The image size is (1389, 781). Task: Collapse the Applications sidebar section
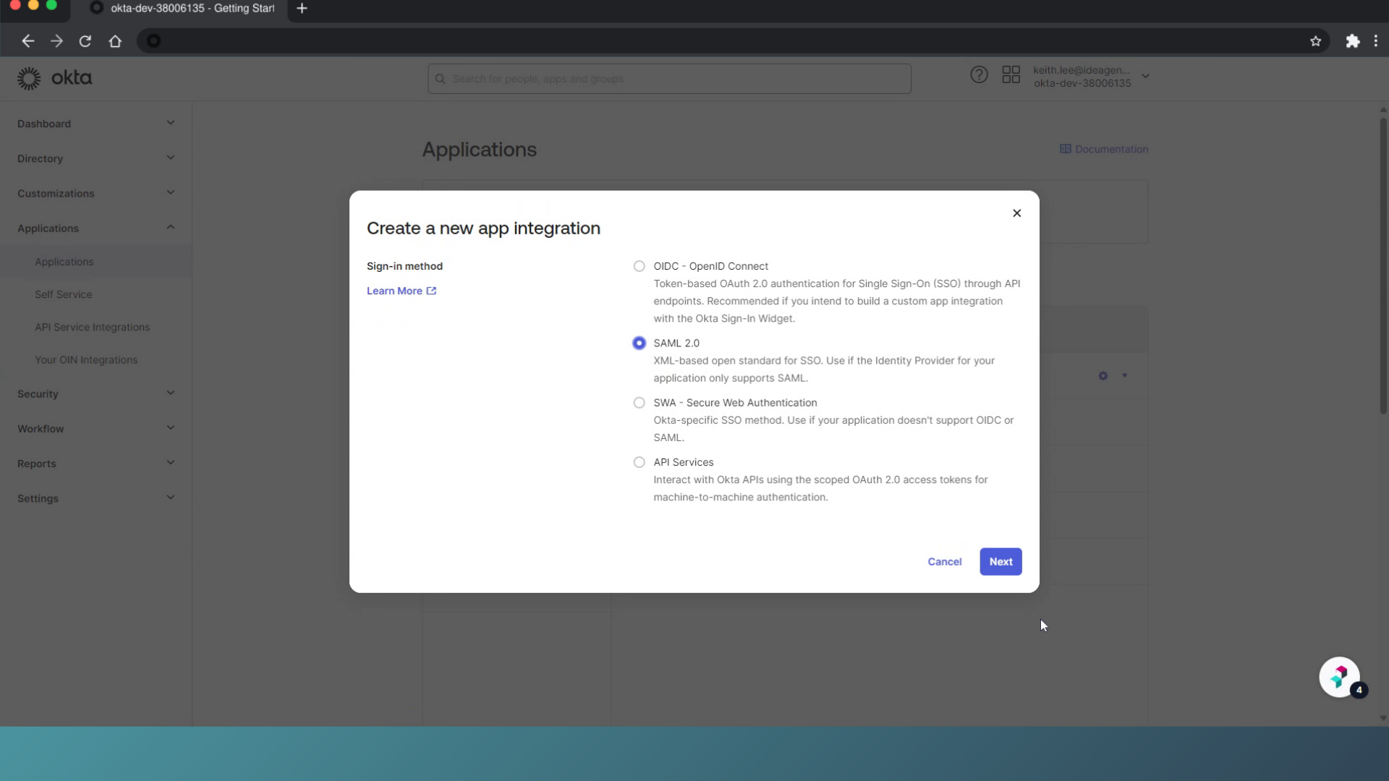pos(95,229)
